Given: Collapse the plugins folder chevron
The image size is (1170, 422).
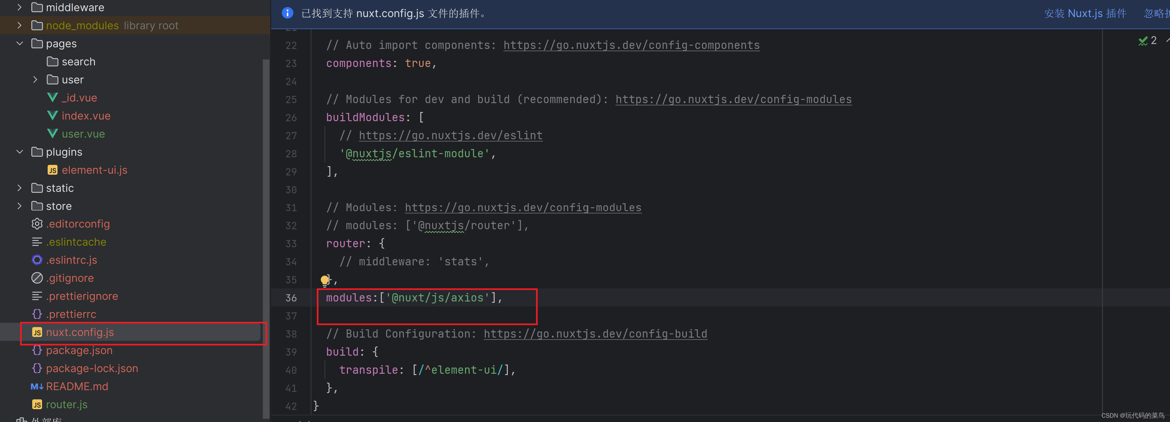Looking at the screenshot, I should 19,152.
